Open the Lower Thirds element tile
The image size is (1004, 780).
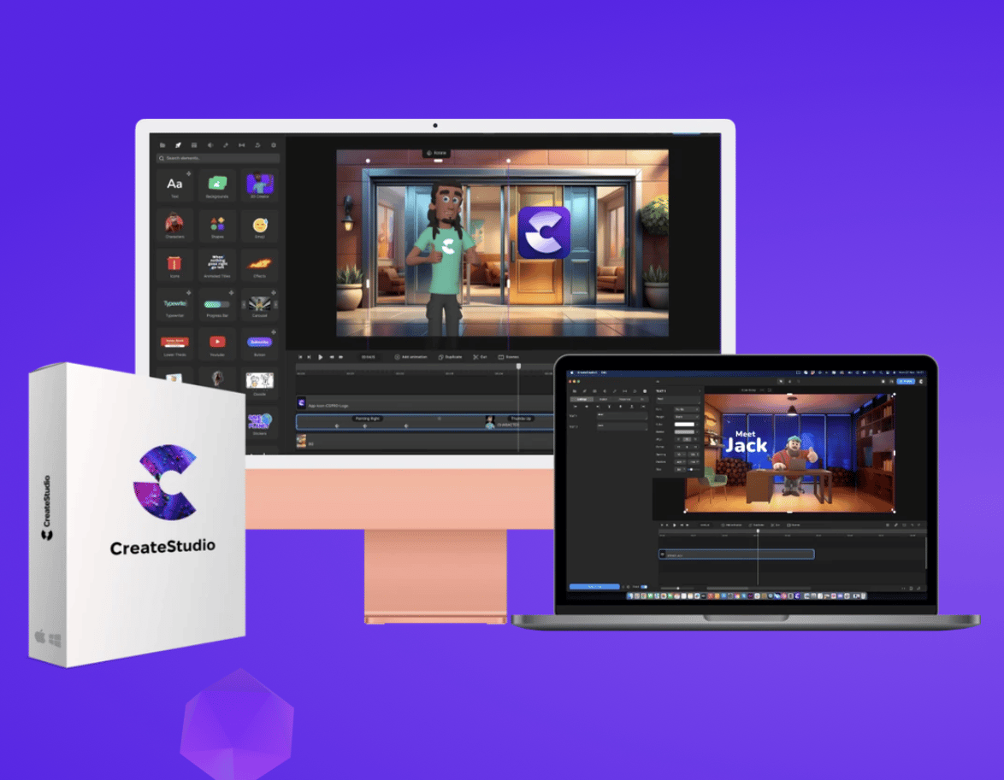pyautogui.click(x=174, y=344)
